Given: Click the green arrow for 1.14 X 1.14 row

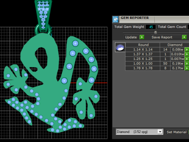Looking at the screenshot, I should click(187, 50).
